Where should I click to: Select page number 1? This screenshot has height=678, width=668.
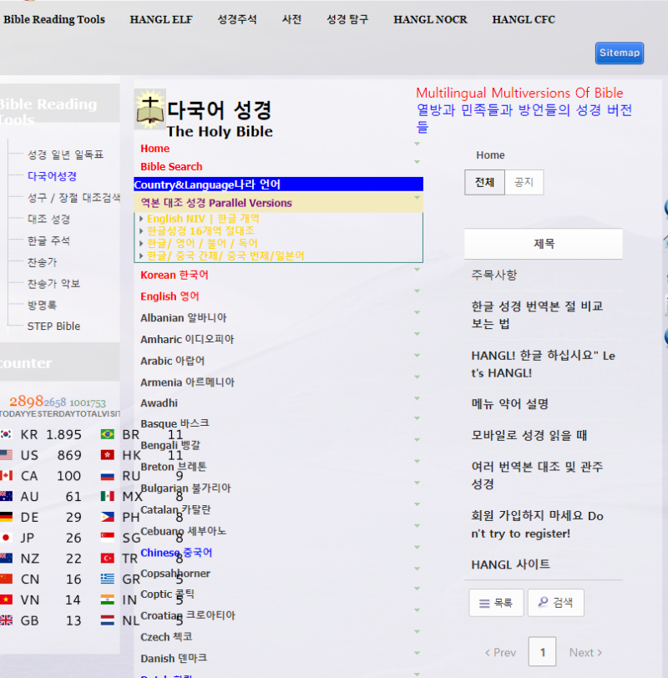542,651
